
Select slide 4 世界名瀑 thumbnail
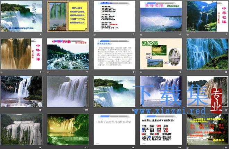click(x=161, y=16)
